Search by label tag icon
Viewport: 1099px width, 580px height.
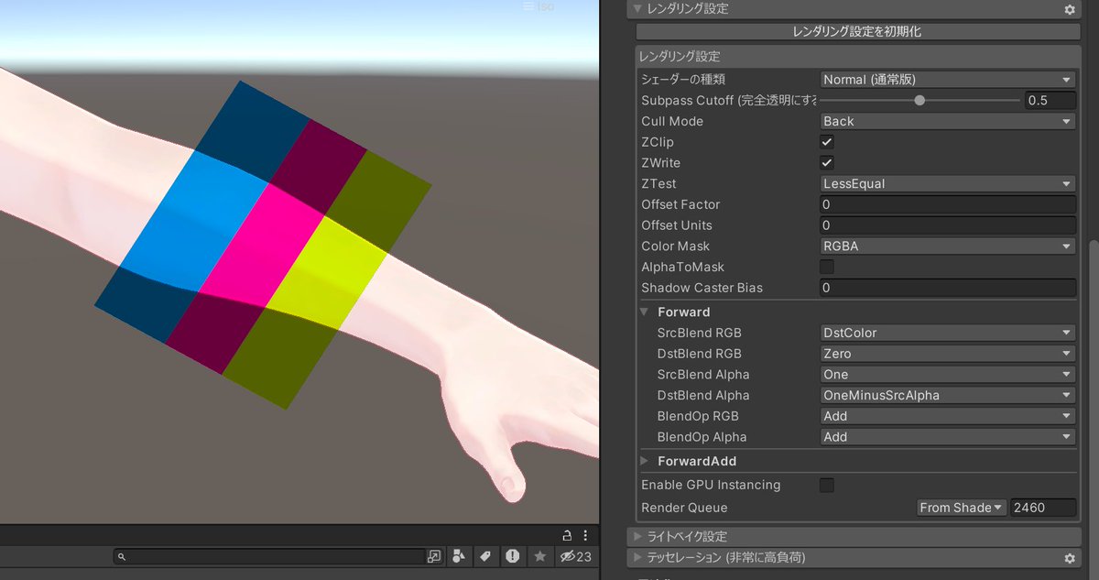point(485,556)
